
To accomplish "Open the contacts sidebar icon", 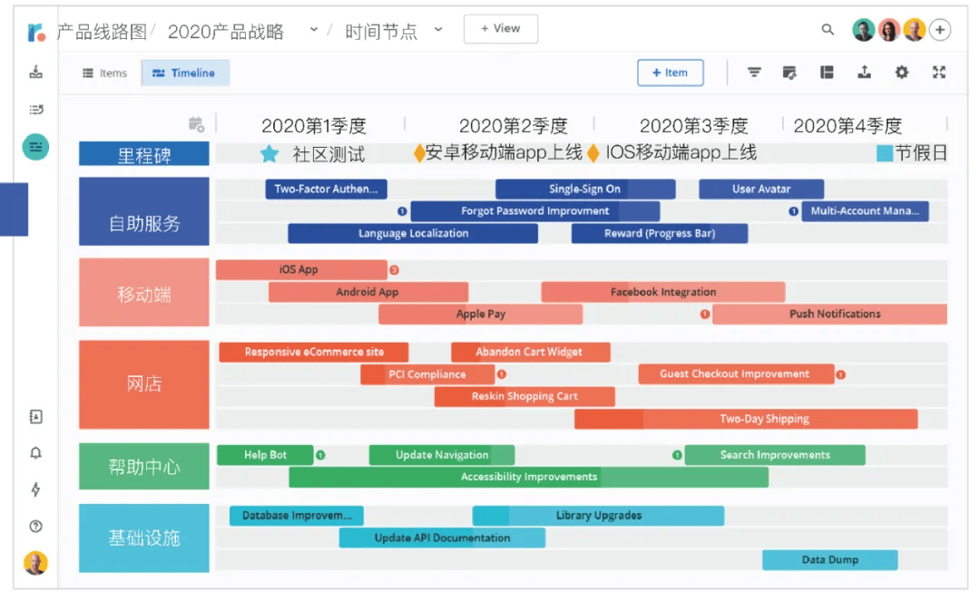I will pyautogui.click(x=35, y=416).
